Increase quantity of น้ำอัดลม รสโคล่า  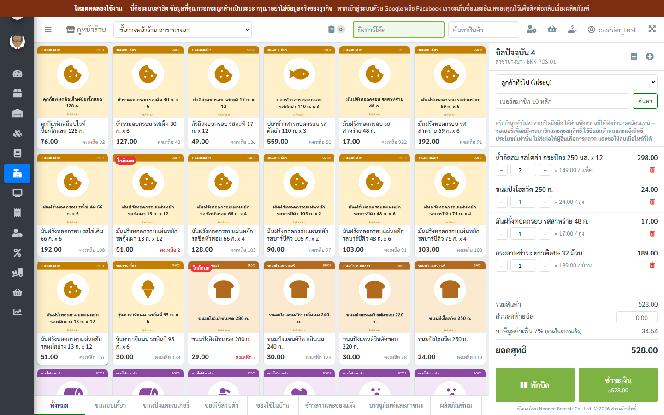545,170
